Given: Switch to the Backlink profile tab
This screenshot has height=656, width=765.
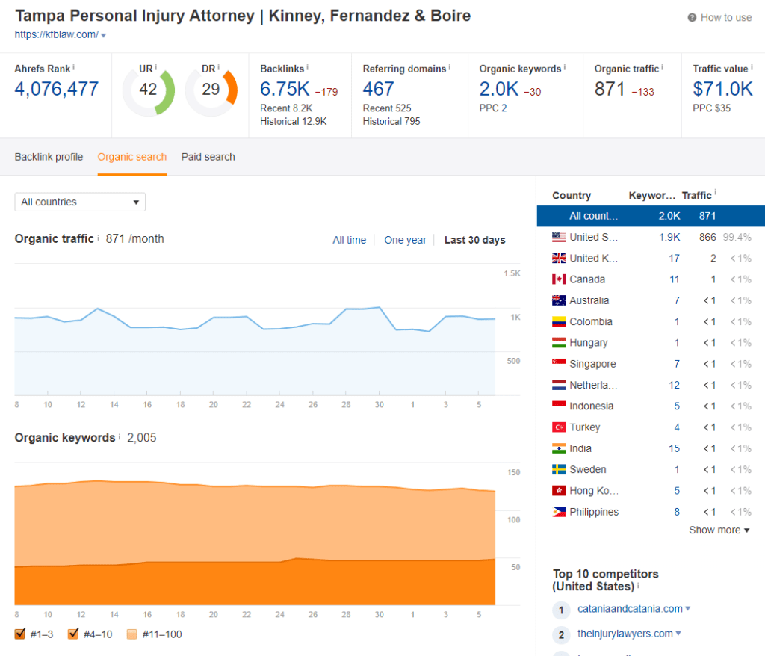Looking at the screenshot, I should click(x=49, y=157).
